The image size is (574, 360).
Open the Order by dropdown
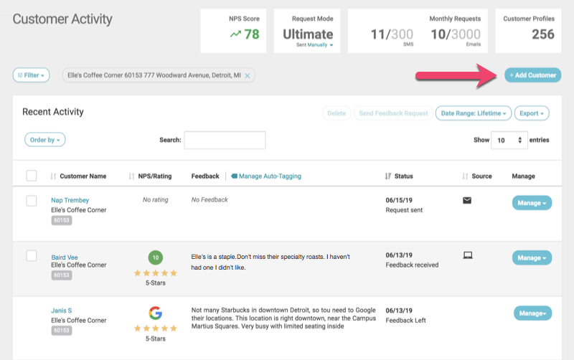[44, 140]
